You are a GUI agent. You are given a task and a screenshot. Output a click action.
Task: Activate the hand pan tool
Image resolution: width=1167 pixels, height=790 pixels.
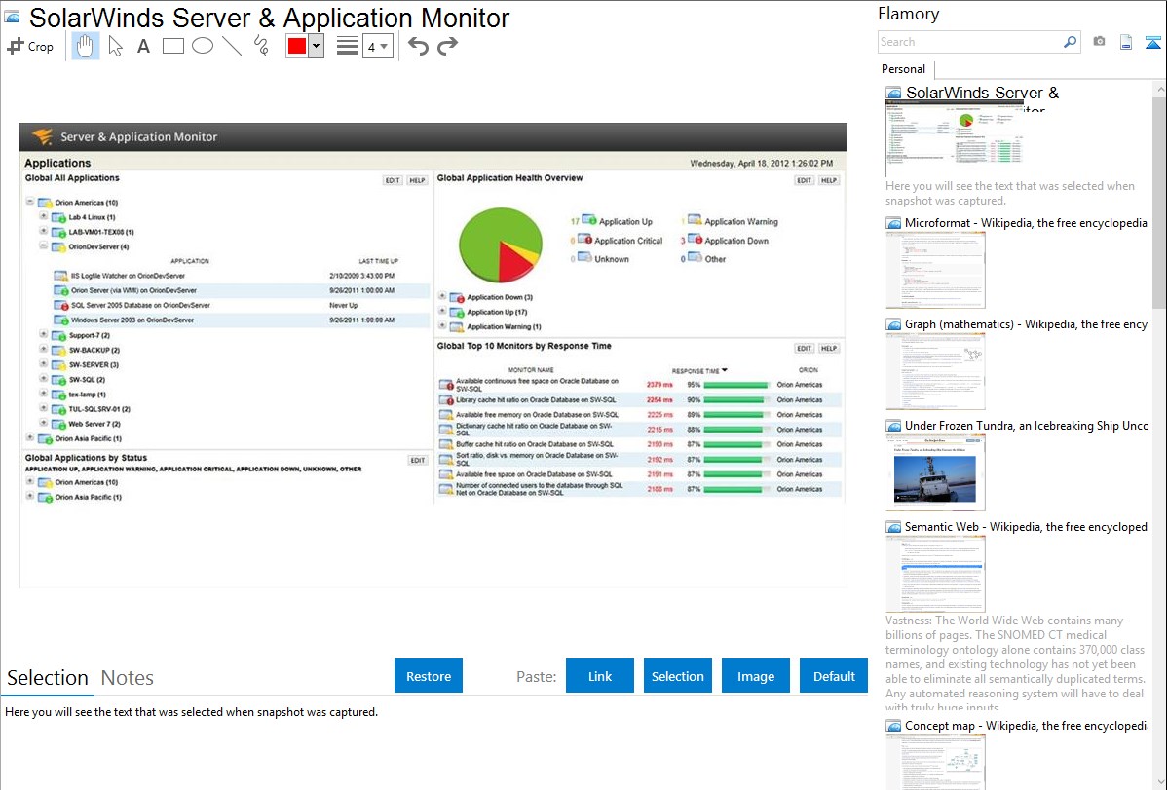(x=86, y=46)
